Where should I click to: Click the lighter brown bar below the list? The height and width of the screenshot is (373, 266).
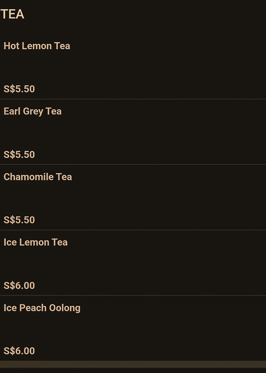click(x=133, y=364)
